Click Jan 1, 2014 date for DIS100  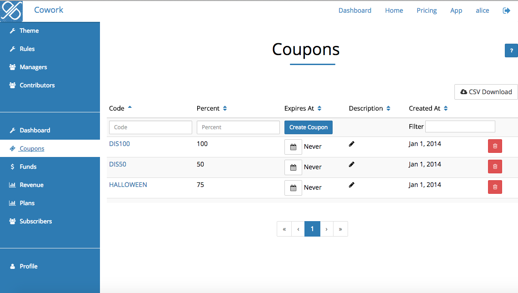(x=425, y=144)
